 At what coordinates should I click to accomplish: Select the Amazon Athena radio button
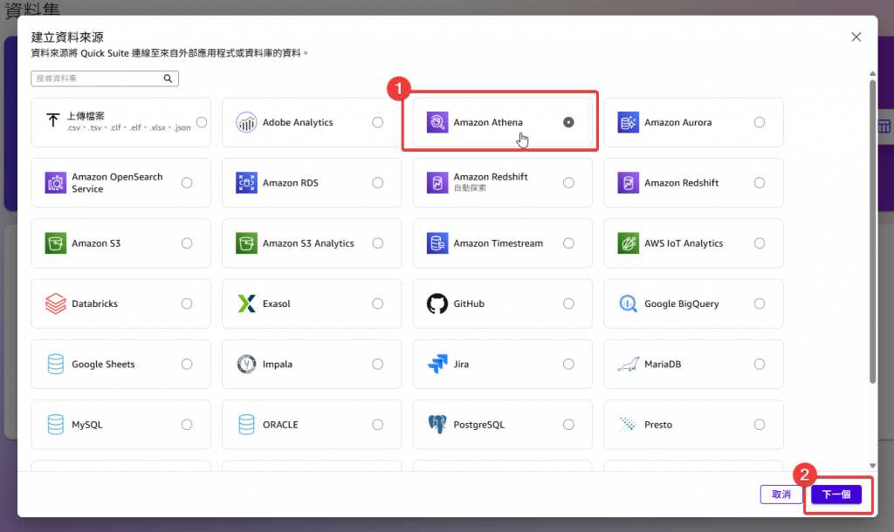tap(568, 122)
